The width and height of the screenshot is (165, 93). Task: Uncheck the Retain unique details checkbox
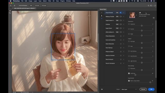(129, 81)
